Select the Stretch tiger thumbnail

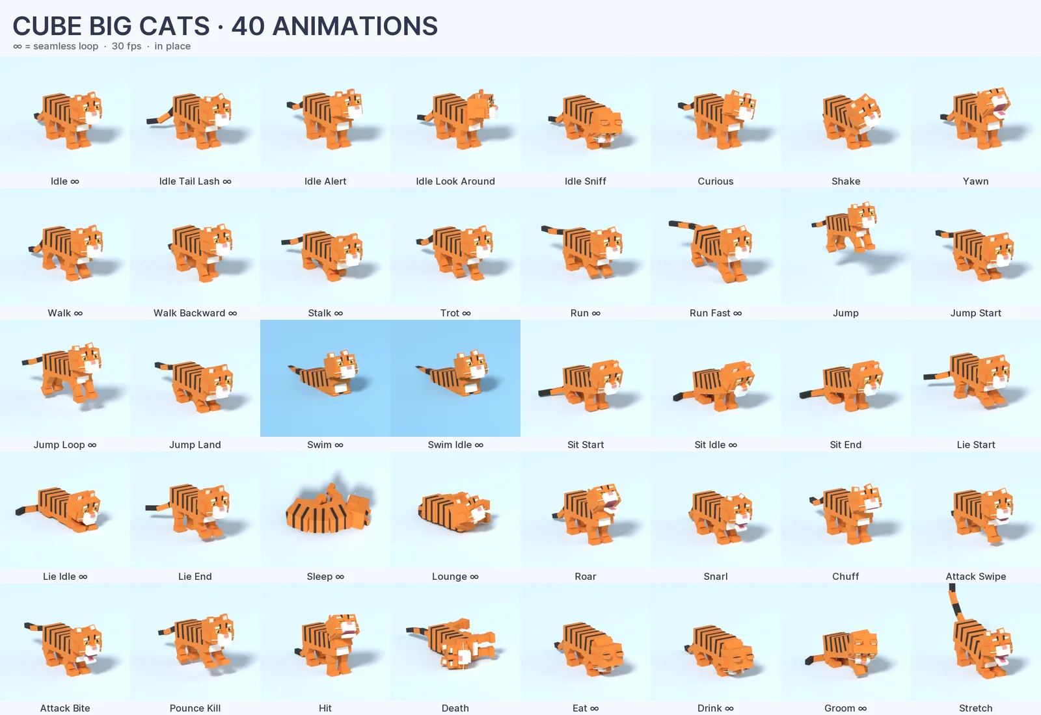click(976, 642)
